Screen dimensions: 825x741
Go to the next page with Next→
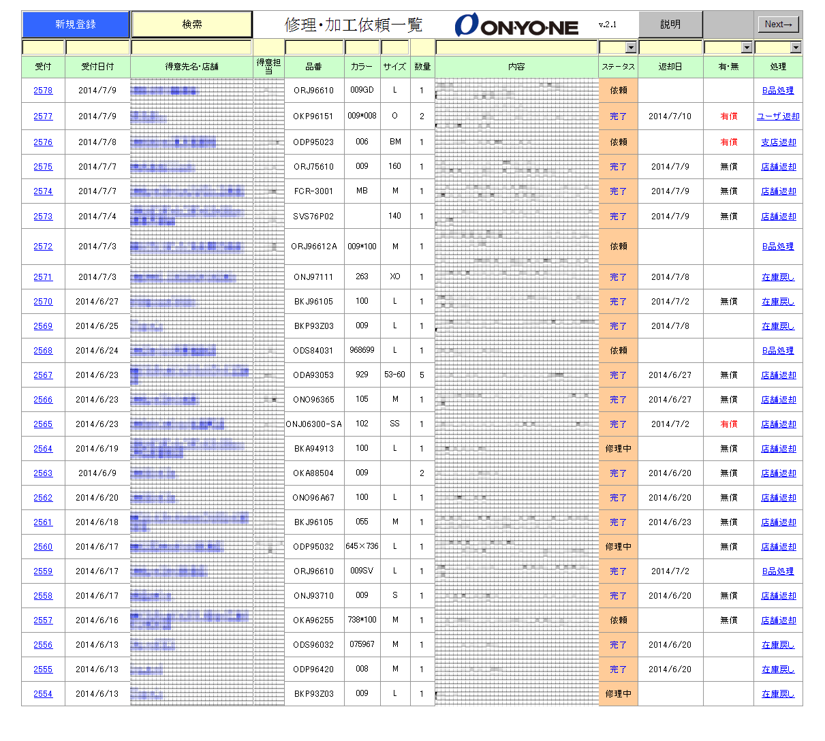[778, 25]
